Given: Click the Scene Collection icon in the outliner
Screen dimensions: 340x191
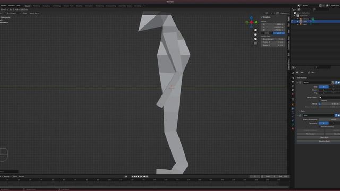Looking at the screenshot, I should 295,13.
